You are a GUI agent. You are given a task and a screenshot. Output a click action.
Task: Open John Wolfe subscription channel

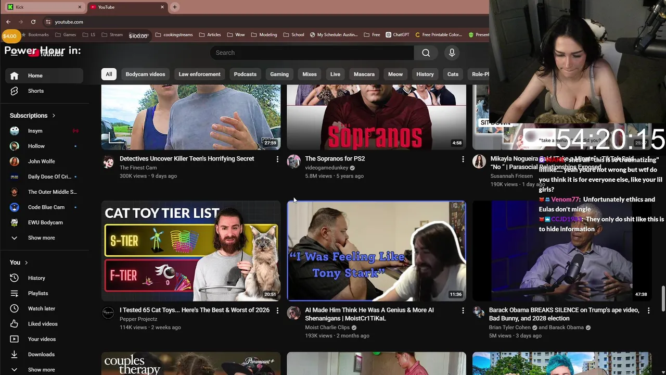(x=44, y=161)
